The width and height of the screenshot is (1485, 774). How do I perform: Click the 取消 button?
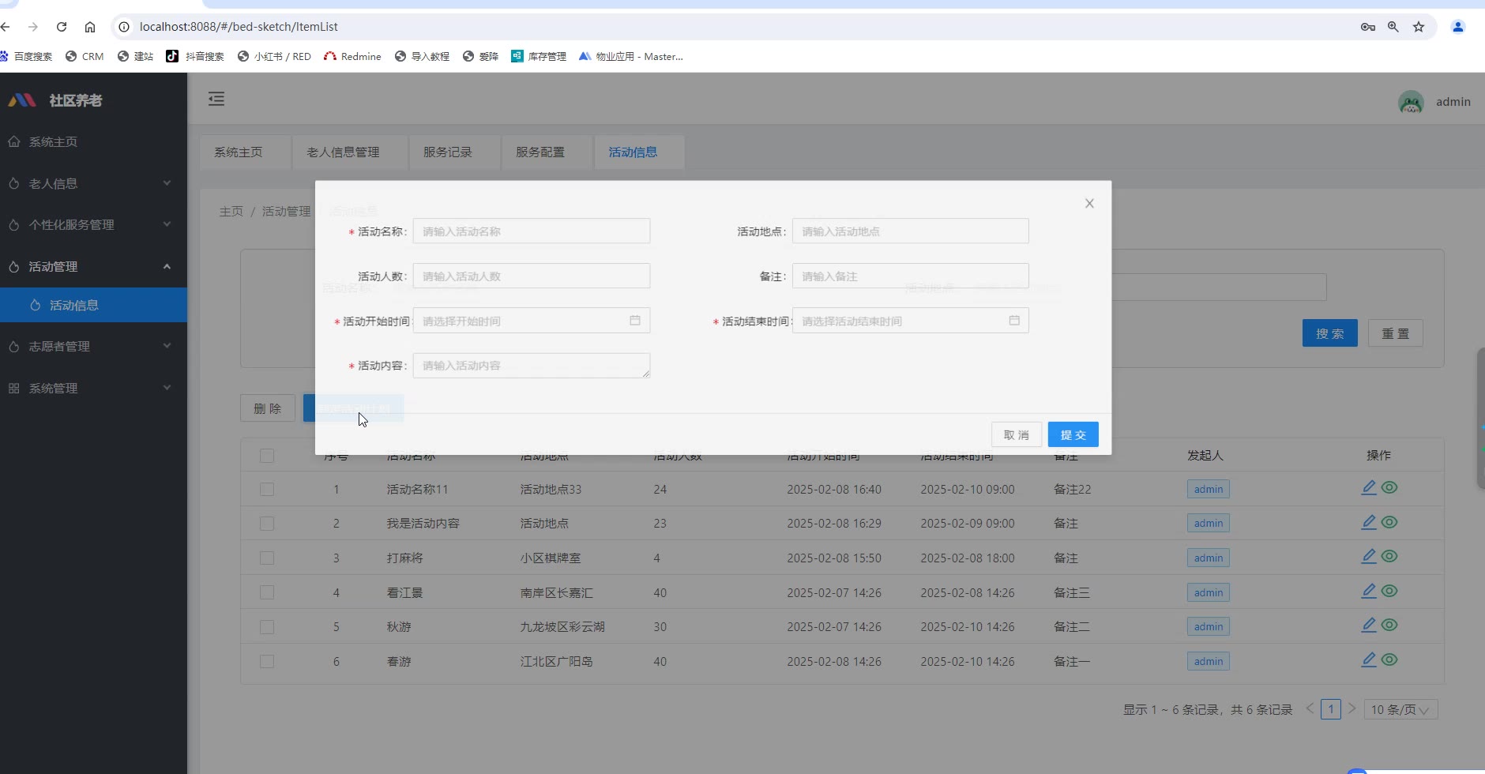coord(1016,434)
